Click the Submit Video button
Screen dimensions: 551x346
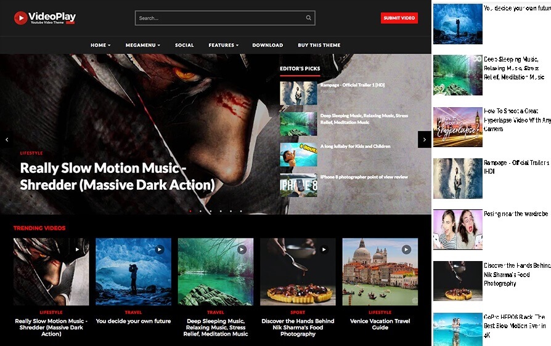pos(399,18)
